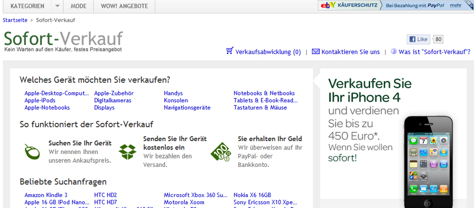Click the question mark help icon

point(393,51)
